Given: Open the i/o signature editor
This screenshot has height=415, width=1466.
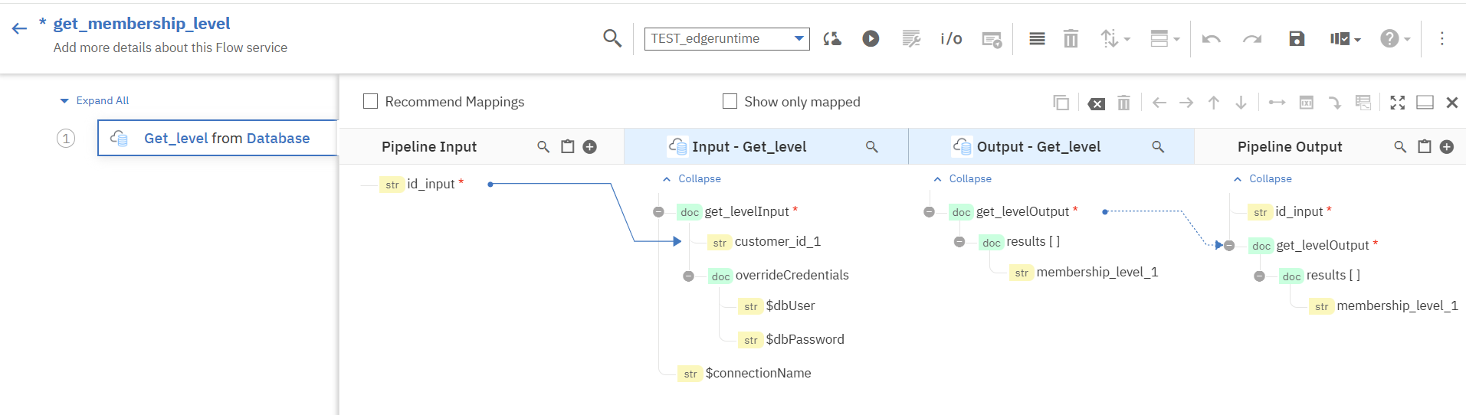Looking at the screenshot, I should click(x=951, y=38).
